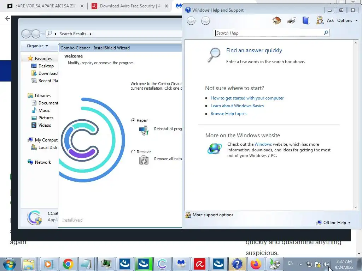Viewport: 362px width, 271px height.
Task: Open File Explorer from taskbar
Action: (x=29, y=264)
